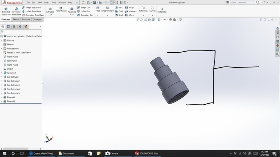Expand the Annotations tree node
Viewport: 280px width, 157px height.
coord(2,48)
